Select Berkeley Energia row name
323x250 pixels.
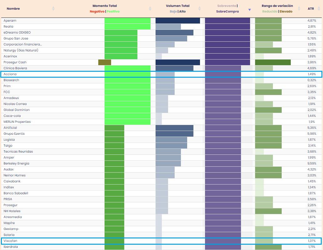pos(16,164)
